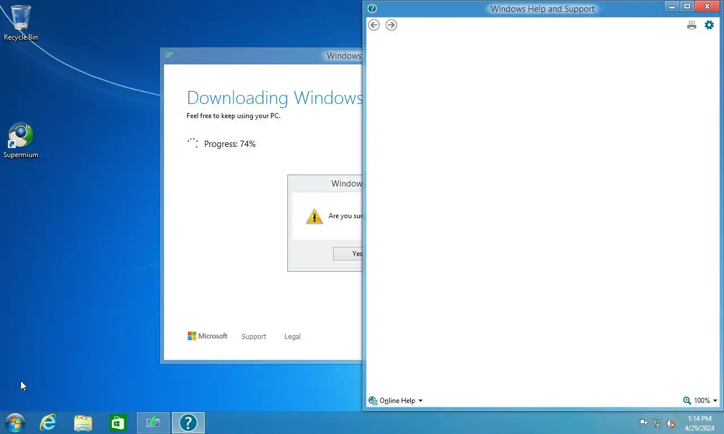Minimize the Windows Help and Support window
Screen dimensions: 724x434
[672, 7]
